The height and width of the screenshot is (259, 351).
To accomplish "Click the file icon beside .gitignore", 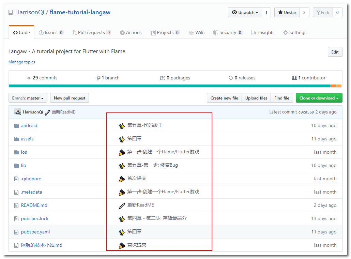I will (x=17, y=179).
